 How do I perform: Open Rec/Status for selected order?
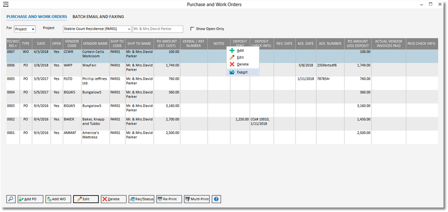click(x=142, y=199)
